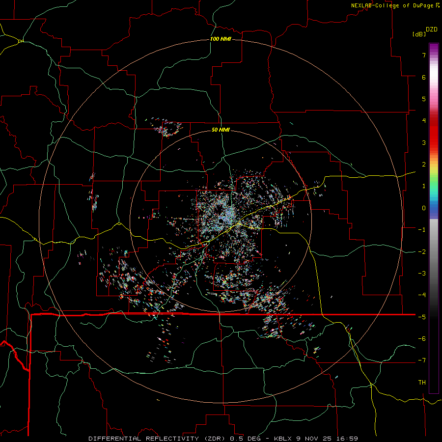Screen dimensions: 442x442
Task: Click the "0.5 DEG" elevation text
Action: coord(246,439)
